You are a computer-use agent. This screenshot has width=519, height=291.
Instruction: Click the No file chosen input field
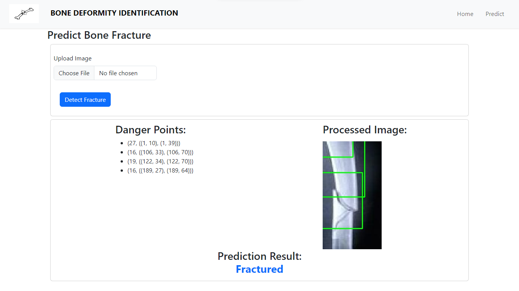126,73
